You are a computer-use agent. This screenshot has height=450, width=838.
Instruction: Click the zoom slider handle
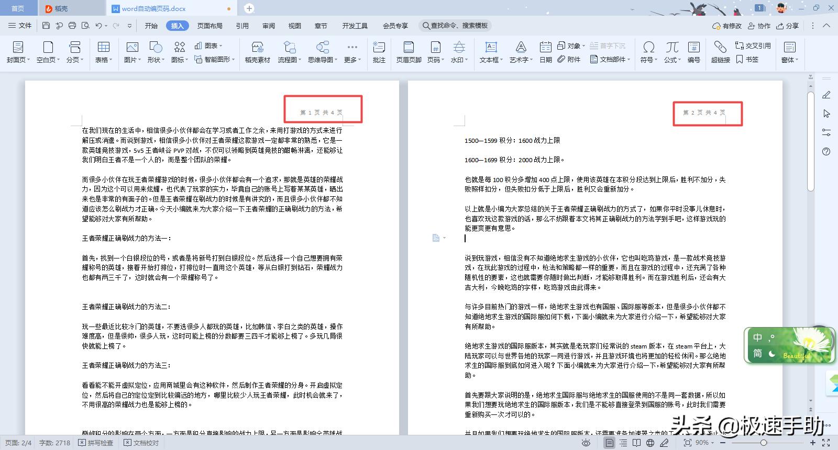click(764, 443)
